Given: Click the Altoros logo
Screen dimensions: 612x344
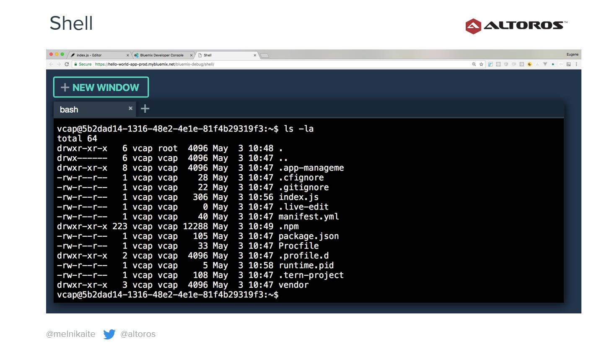Looking at the screenshot, I should pos(516,26).
